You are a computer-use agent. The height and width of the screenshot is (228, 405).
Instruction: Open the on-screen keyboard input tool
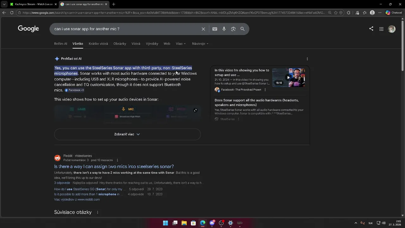(x=215, y=29)
